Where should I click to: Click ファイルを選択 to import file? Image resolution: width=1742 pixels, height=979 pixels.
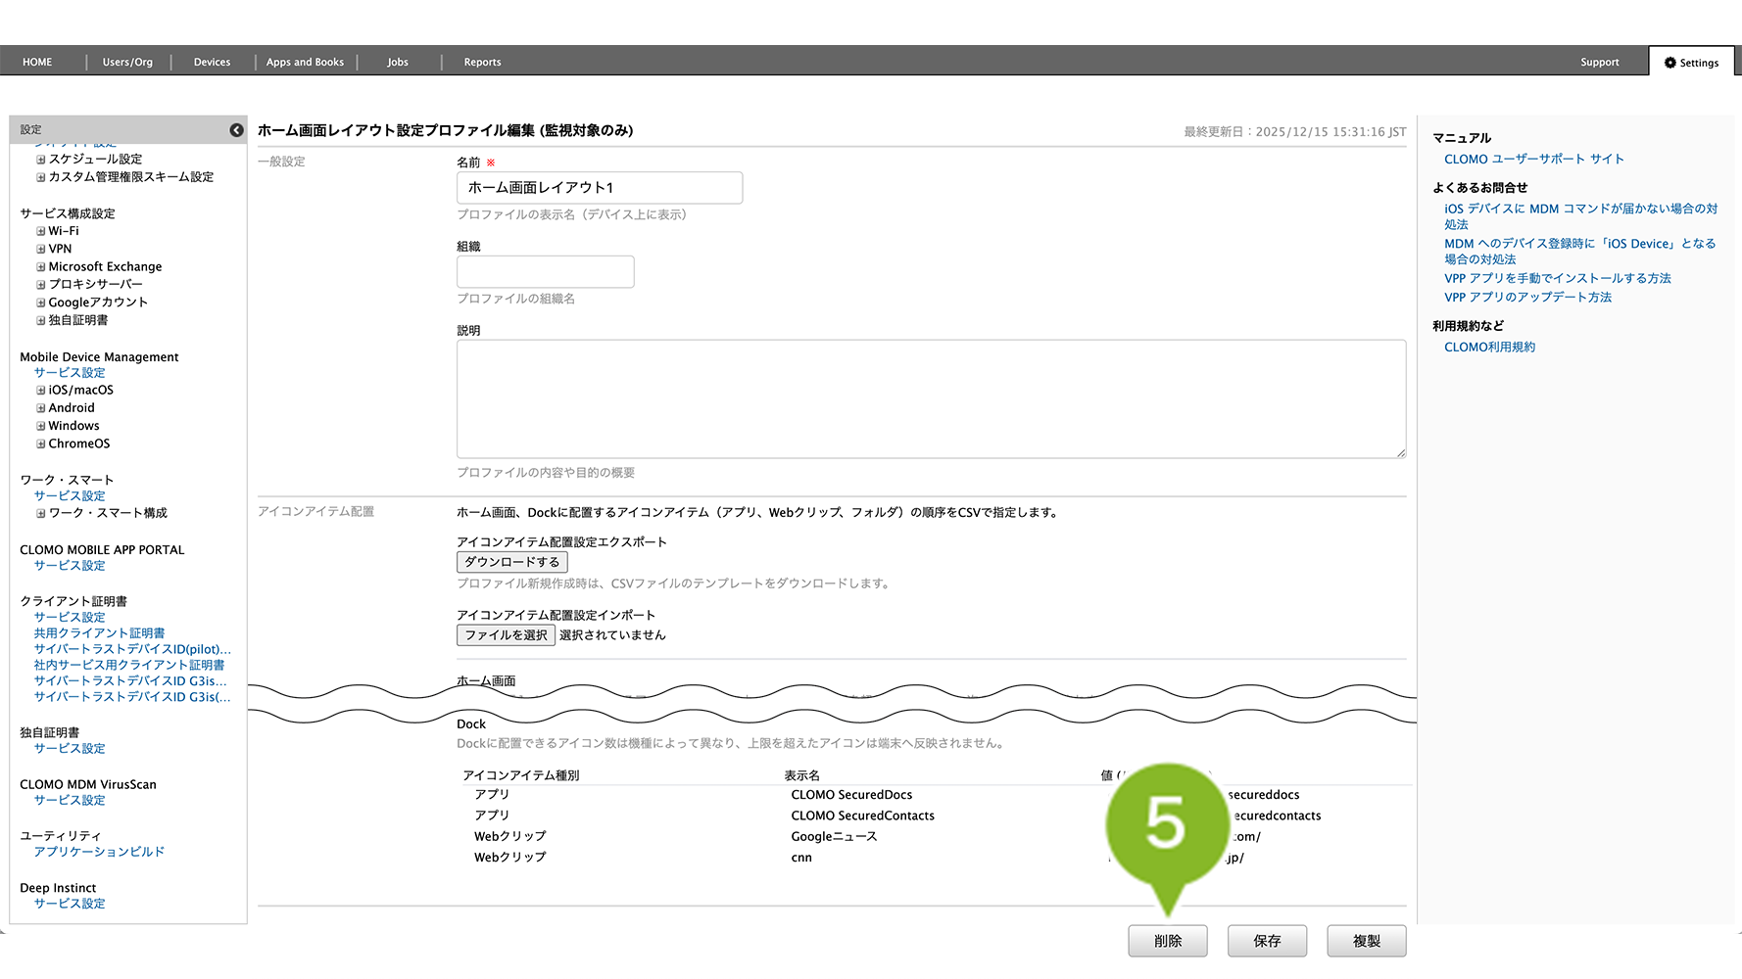tap(506, 635)
